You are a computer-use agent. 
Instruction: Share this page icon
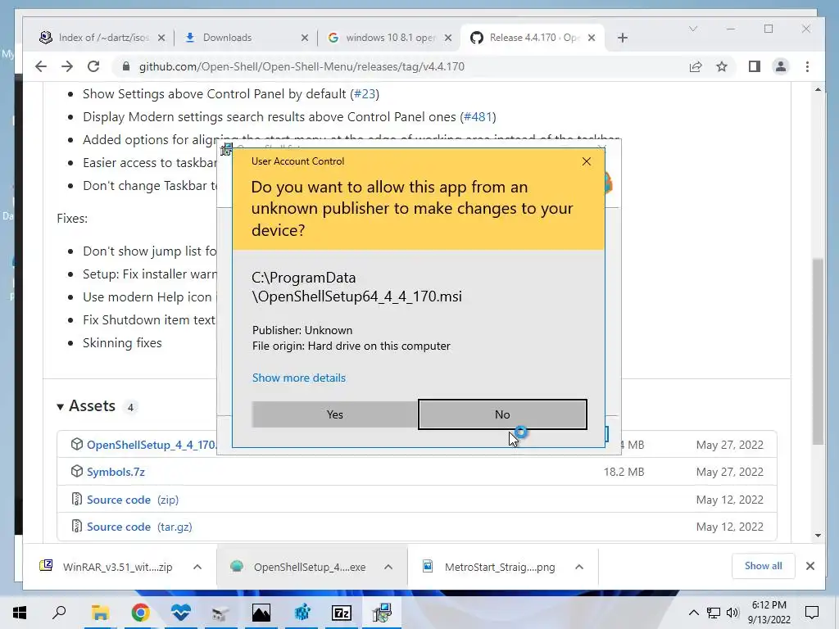(x=696, y=66)
